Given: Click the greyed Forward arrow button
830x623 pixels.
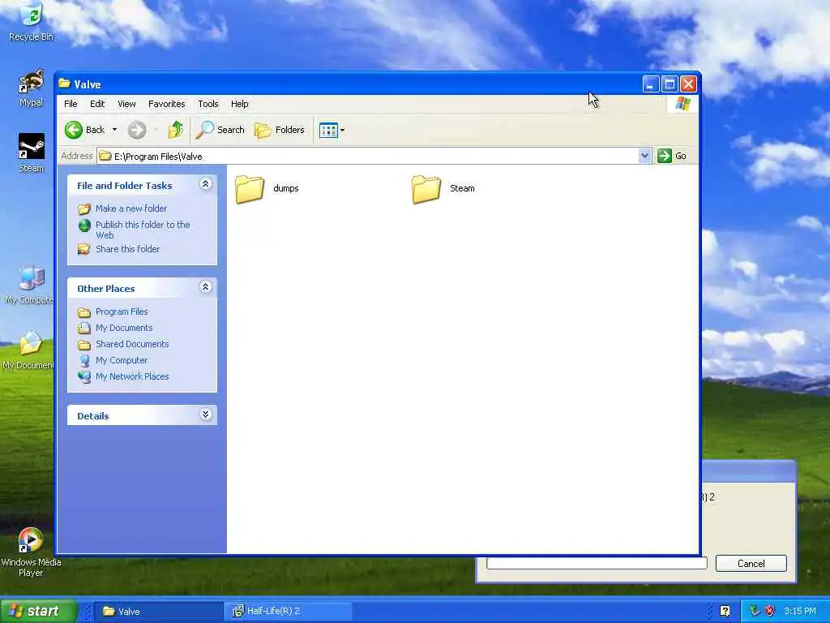Looking at the screenshot, I should click(x=136, y=130).
